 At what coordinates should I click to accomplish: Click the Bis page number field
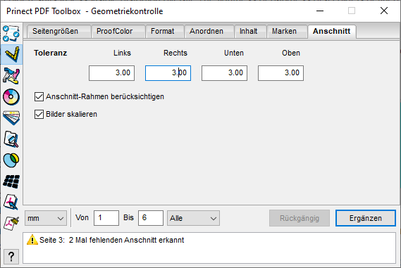click(x=151, y=218)
